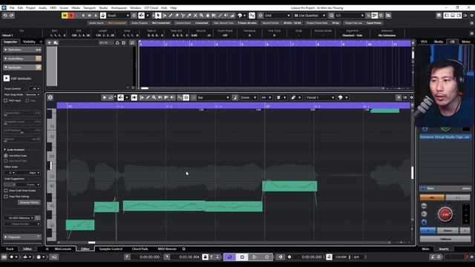Toggle the R read automation button
Viewport: 475px width, 267px height.
[x=83, y=16]
